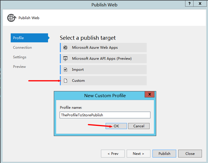Screen dimensions: 208x163
Task: Click the Prev navigation button
Action: point(113,153)
